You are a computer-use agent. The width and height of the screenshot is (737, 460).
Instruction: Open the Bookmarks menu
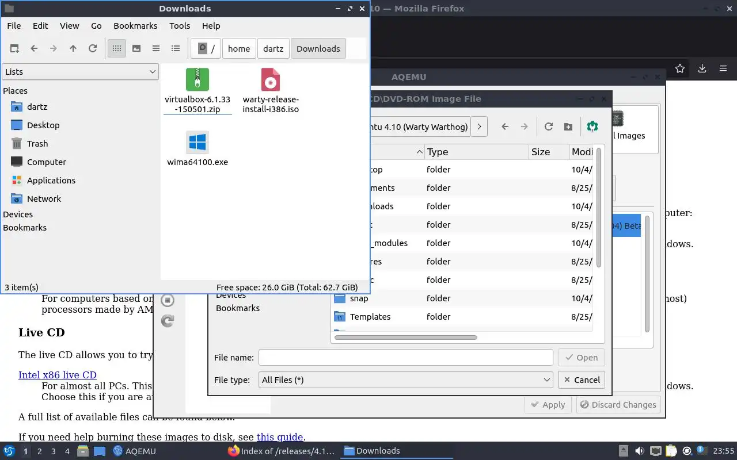coord(135,26)
